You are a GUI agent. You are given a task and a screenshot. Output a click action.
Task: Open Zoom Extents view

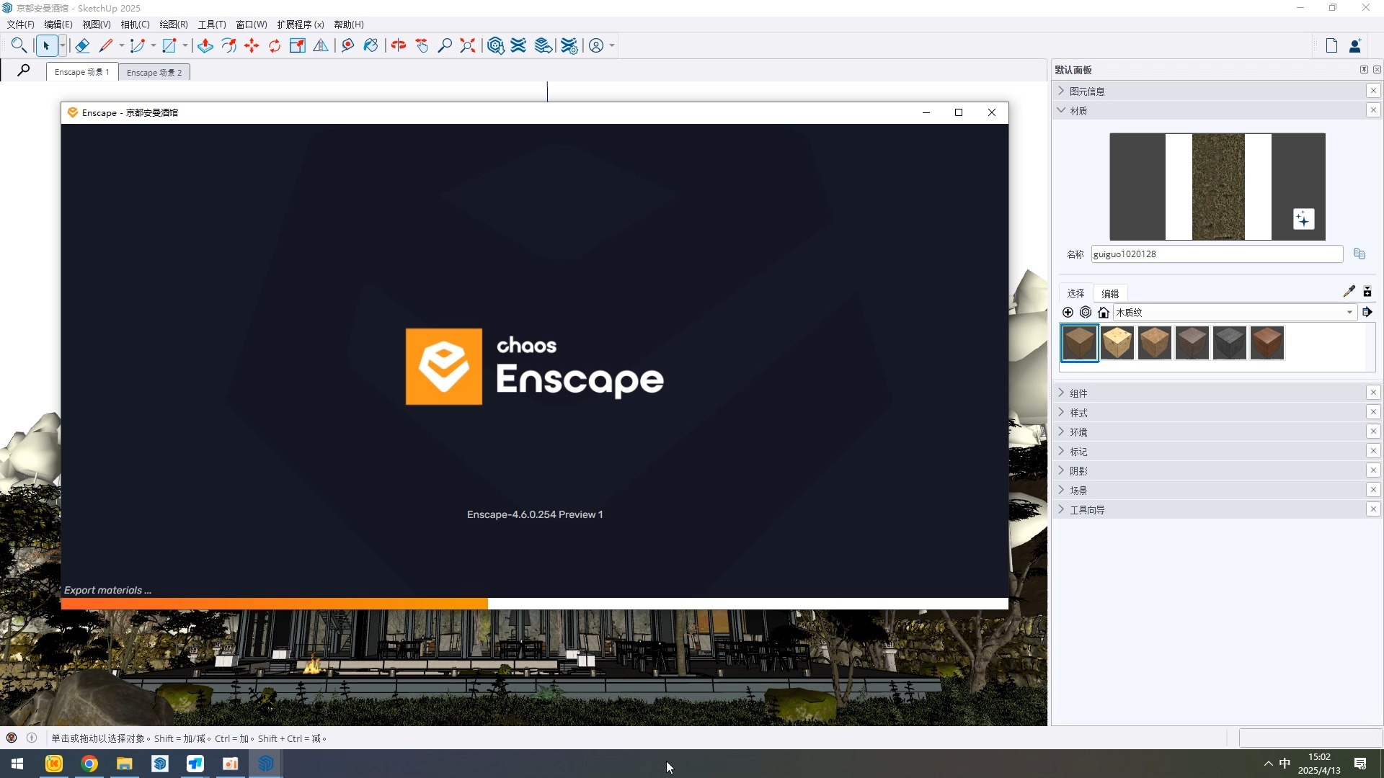pyautogui.click(x=467, y=45)
